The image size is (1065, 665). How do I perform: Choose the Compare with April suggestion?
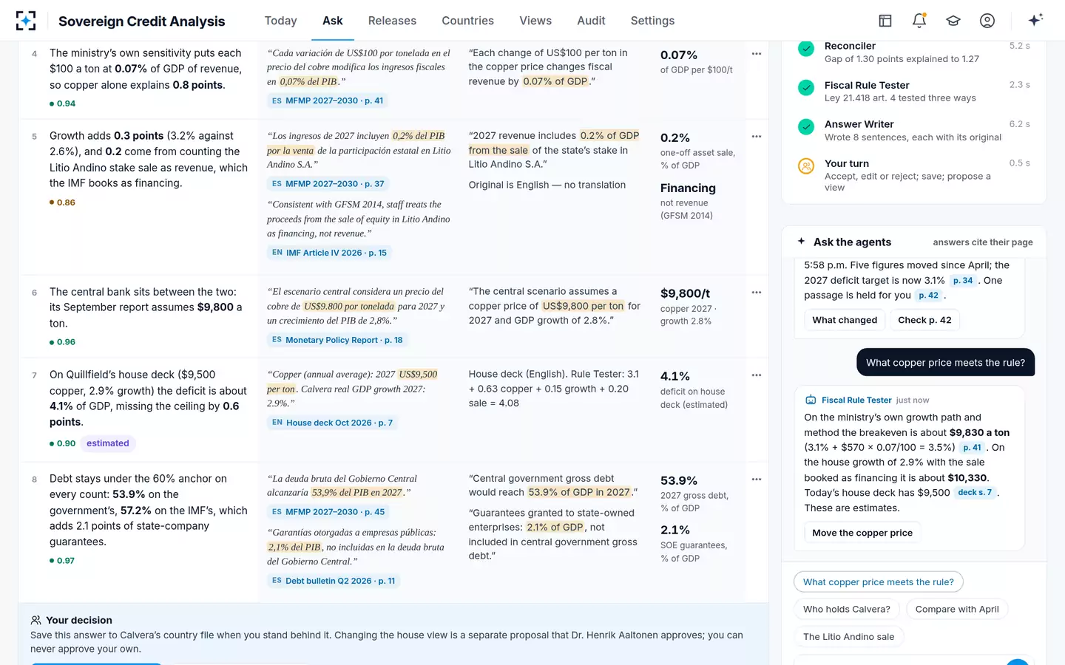pos(957,610)
